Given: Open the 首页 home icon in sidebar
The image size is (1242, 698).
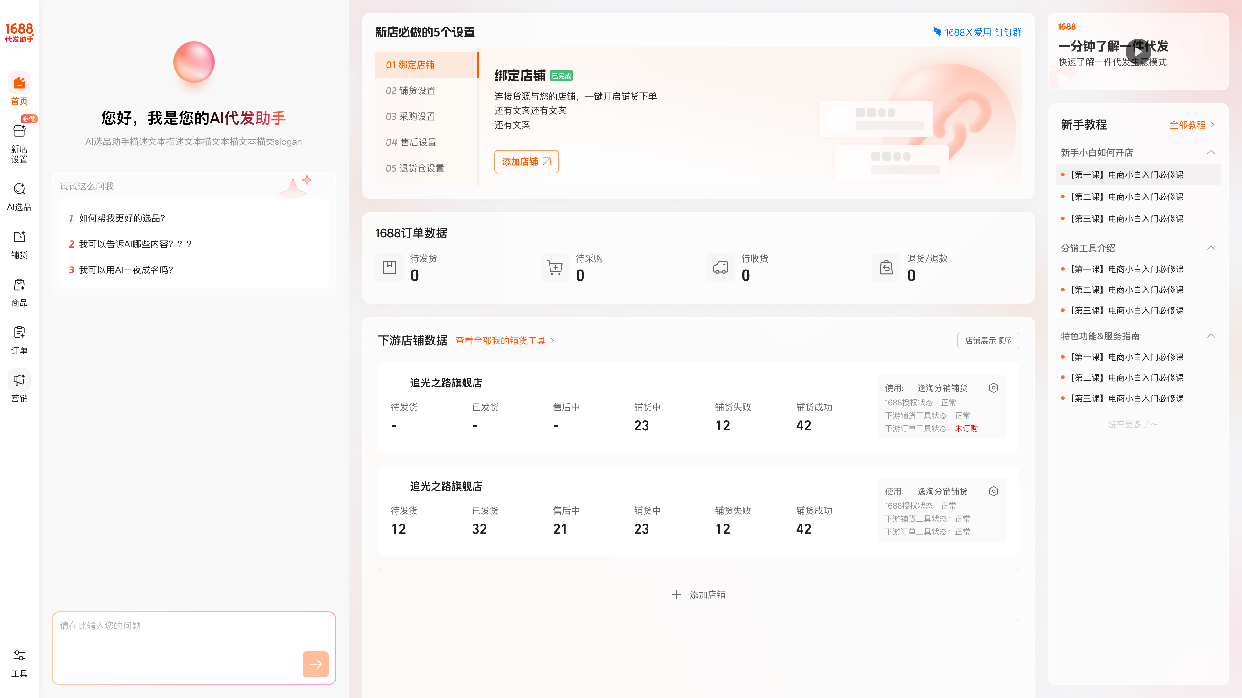Looking at the screenshot, I should 19,83.
